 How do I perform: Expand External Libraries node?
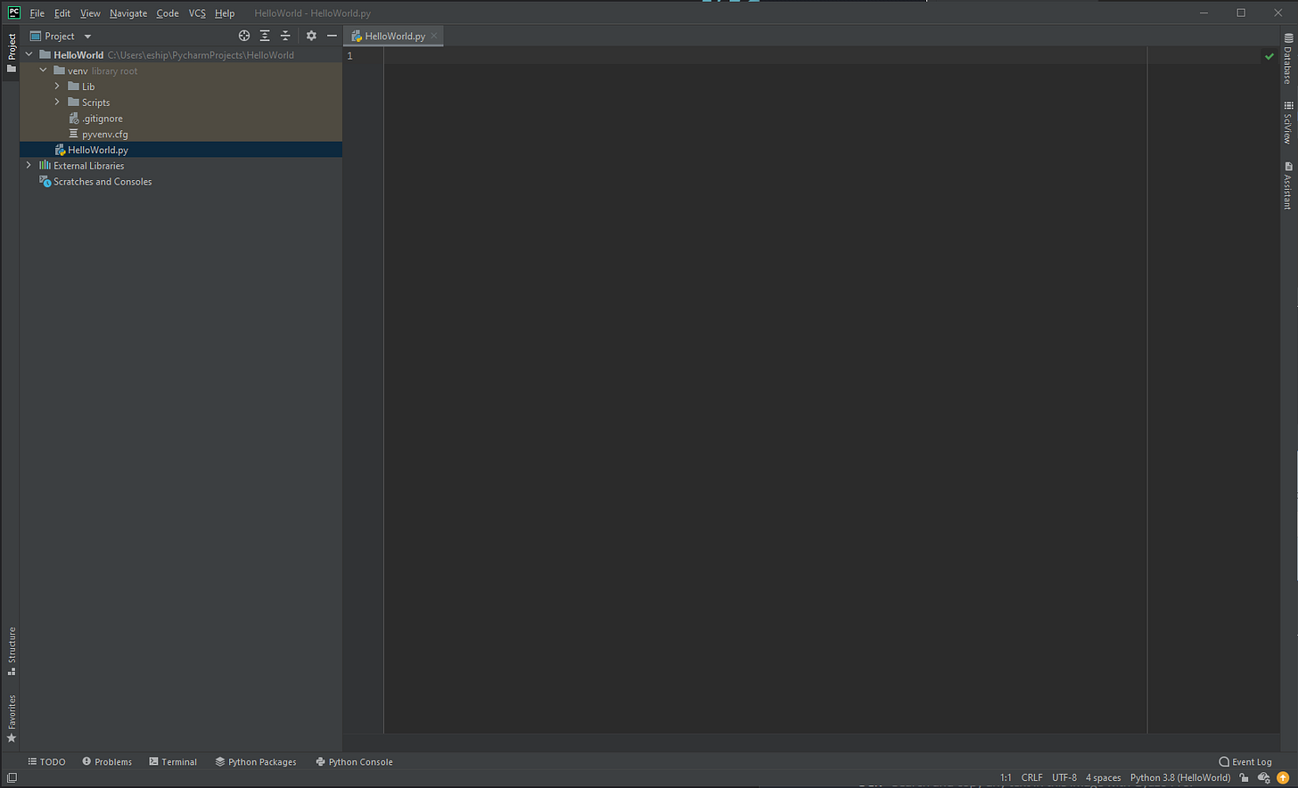pos(29,166)
